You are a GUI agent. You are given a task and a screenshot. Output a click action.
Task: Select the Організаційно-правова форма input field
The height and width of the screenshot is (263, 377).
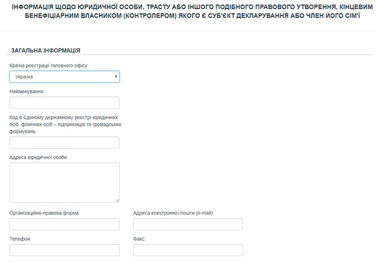[x=64, y=224]
